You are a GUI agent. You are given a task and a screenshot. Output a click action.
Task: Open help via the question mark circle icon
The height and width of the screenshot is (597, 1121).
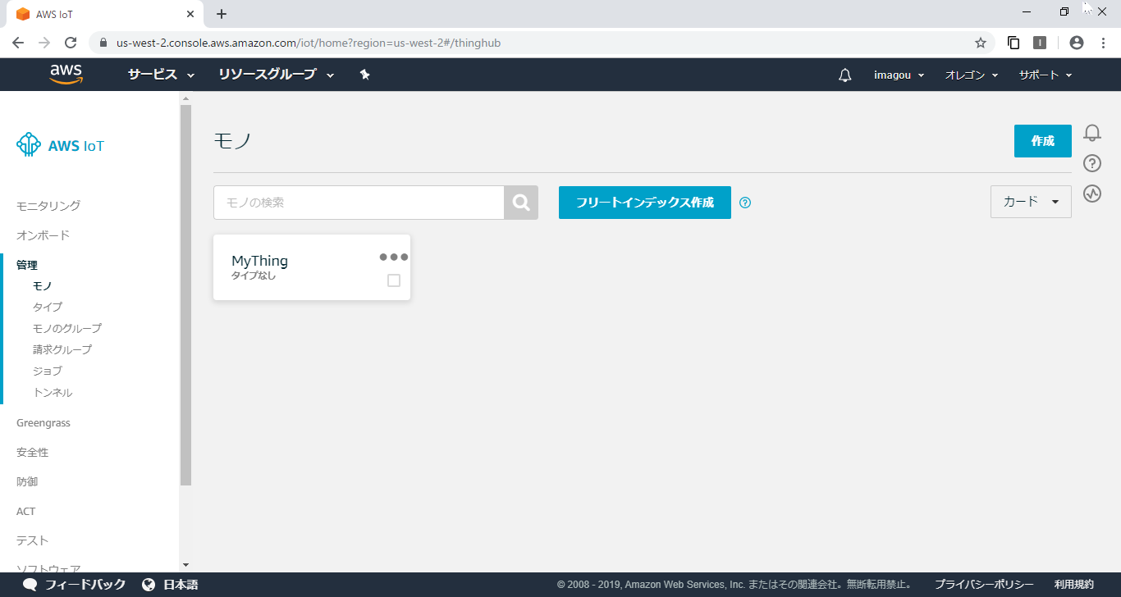click(1091, 163)
